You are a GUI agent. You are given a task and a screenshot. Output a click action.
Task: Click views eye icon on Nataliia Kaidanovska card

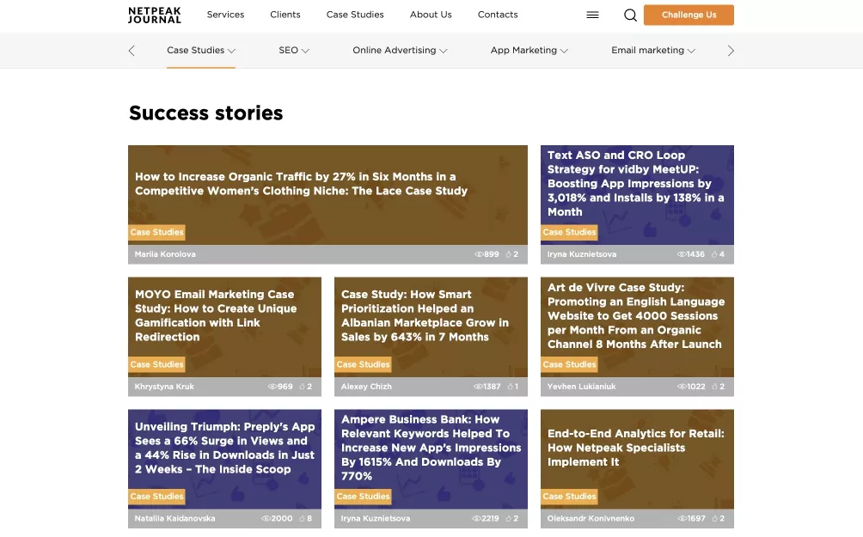[266, 518]
